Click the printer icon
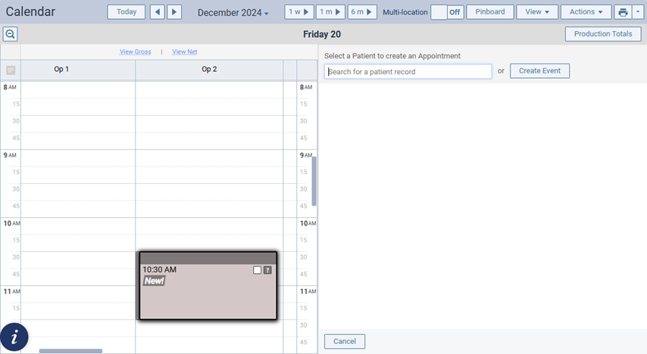Image resolution: width=647 pixels, height=354 pixels. (x=623, y=12)
